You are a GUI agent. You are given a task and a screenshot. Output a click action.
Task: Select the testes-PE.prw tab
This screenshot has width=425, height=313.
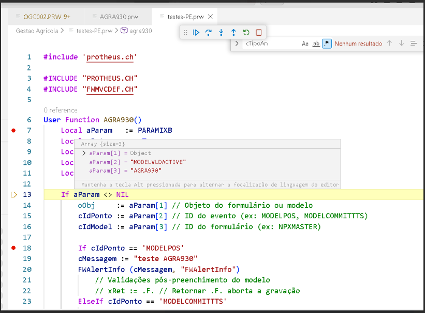coord(185,17)
